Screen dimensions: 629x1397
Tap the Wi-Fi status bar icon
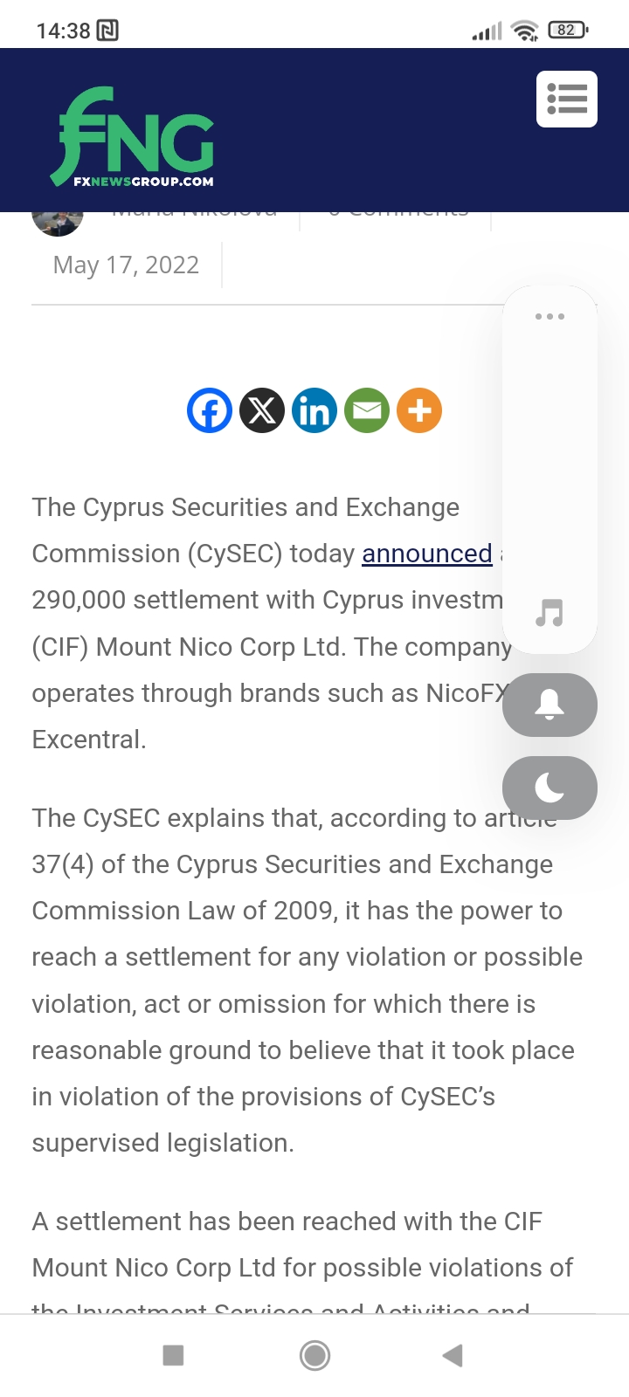[525, 31]
